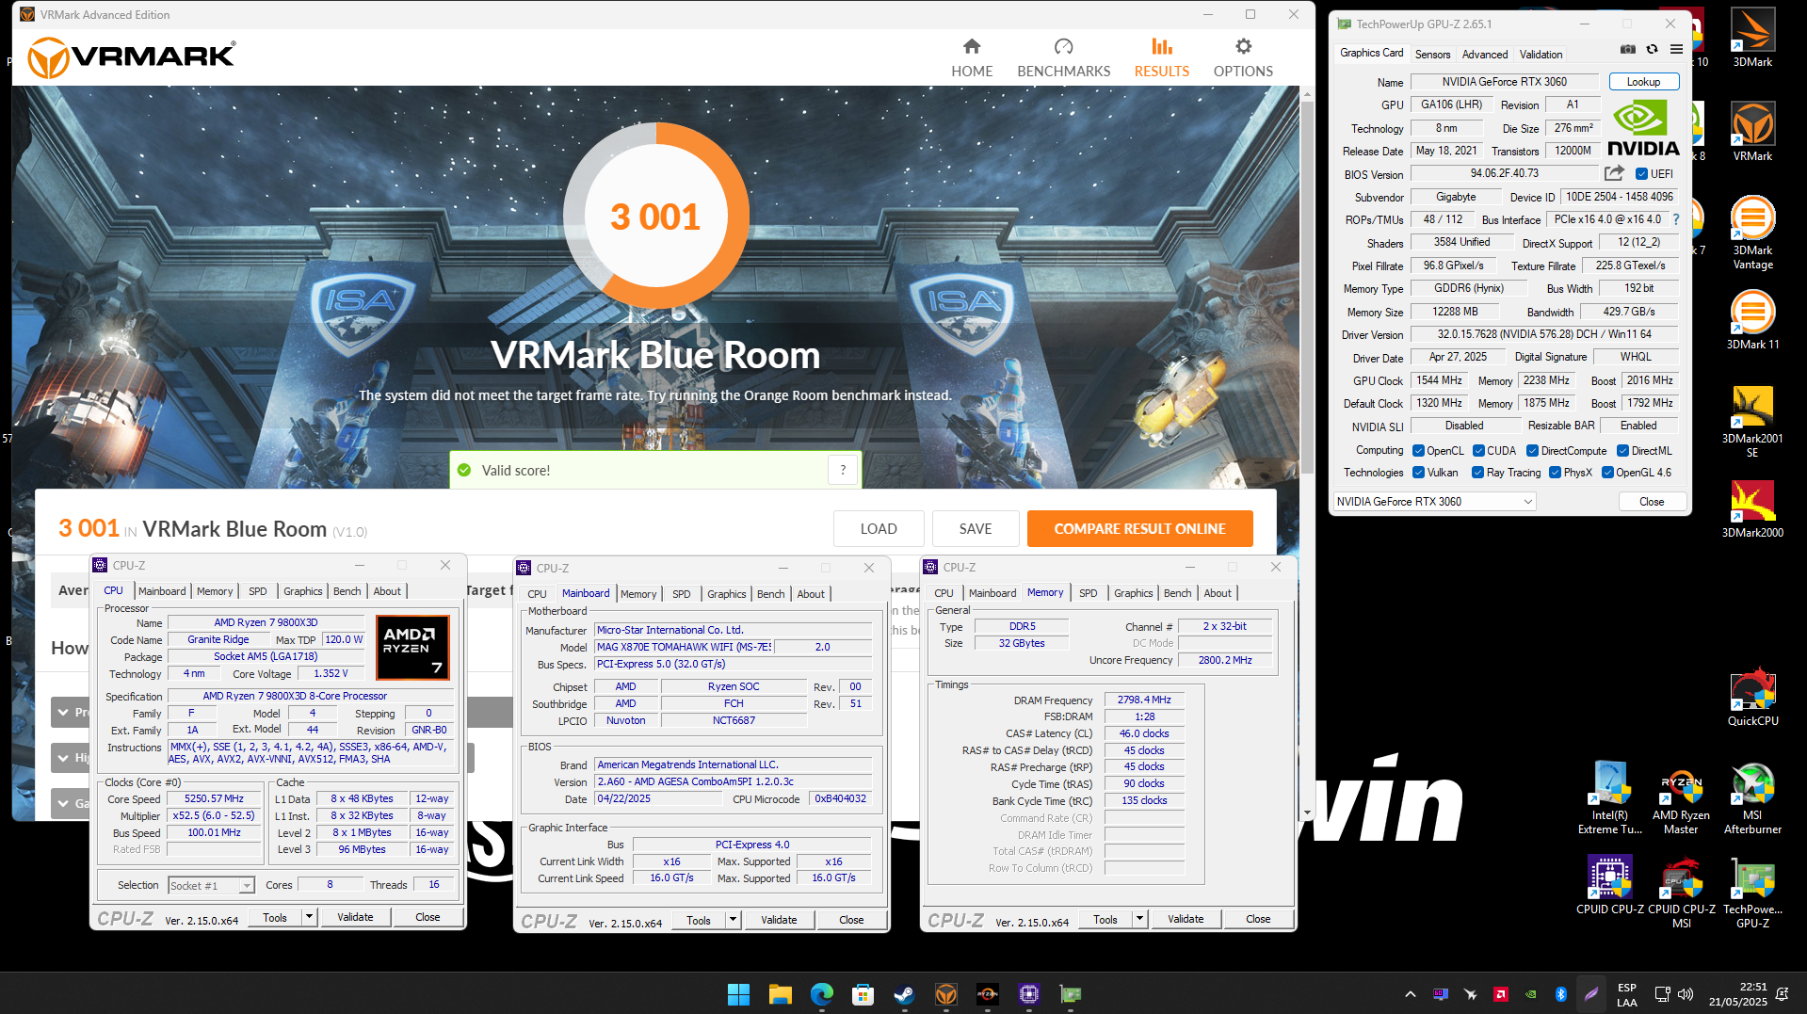This screenshot has height=1014, width=1807.
Task: Open the AMD Ryzen Master desktop shortcut
Action: coord(1681,797)
